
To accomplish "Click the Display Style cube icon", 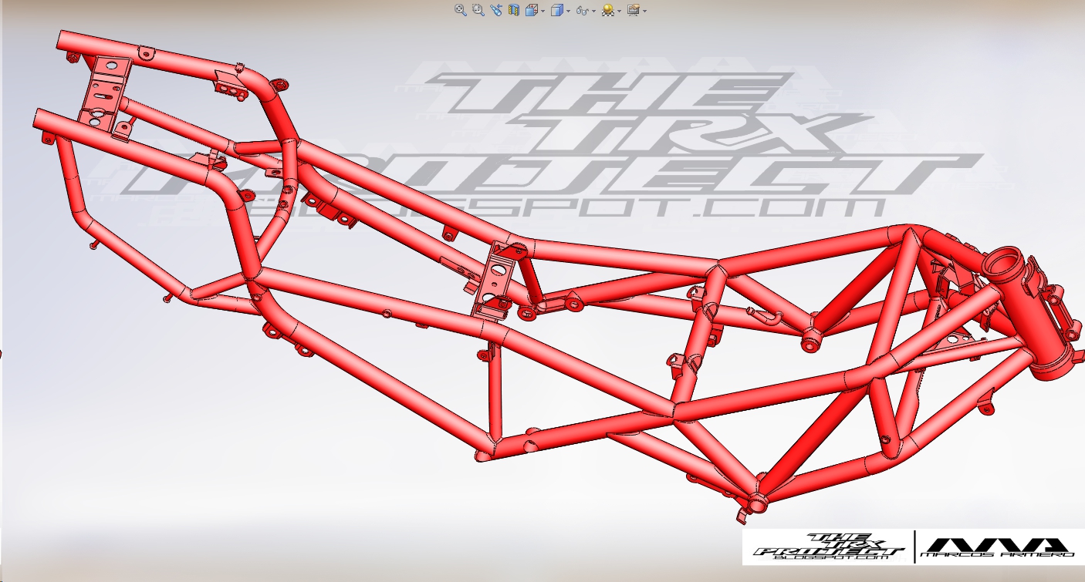I will click(x=557, y=10).
